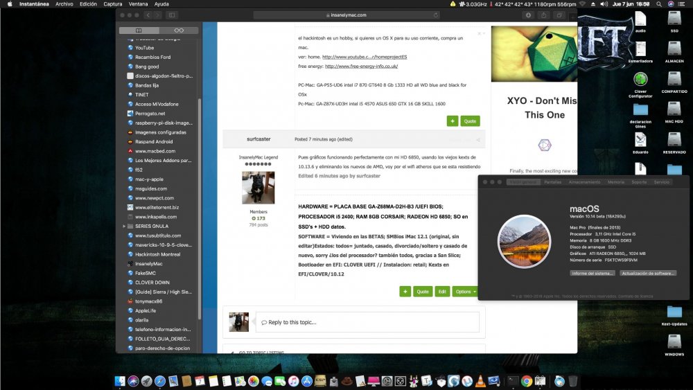
Task: Click the Safari compass icon in Dock
Action: pyautogui.click(x=160, y=381)
